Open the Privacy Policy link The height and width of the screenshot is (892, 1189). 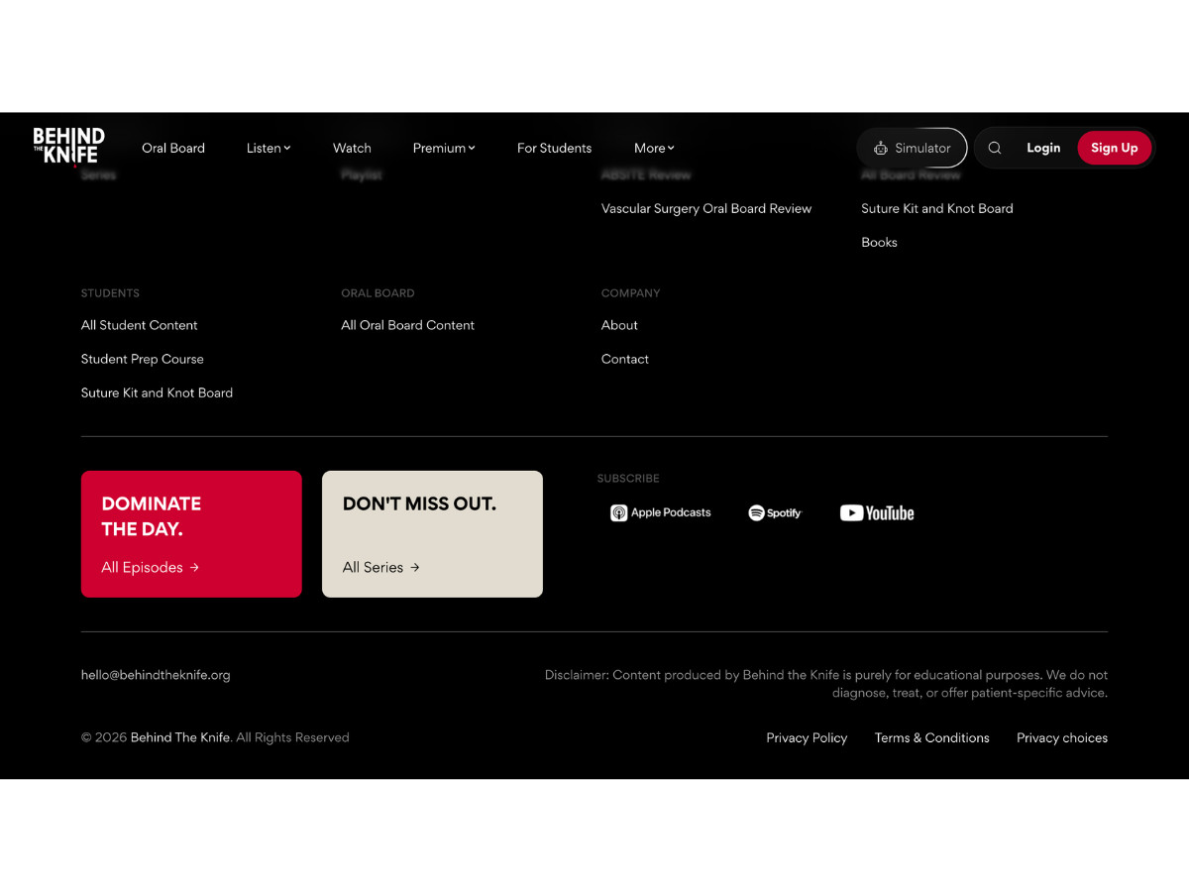pos(807,737)
